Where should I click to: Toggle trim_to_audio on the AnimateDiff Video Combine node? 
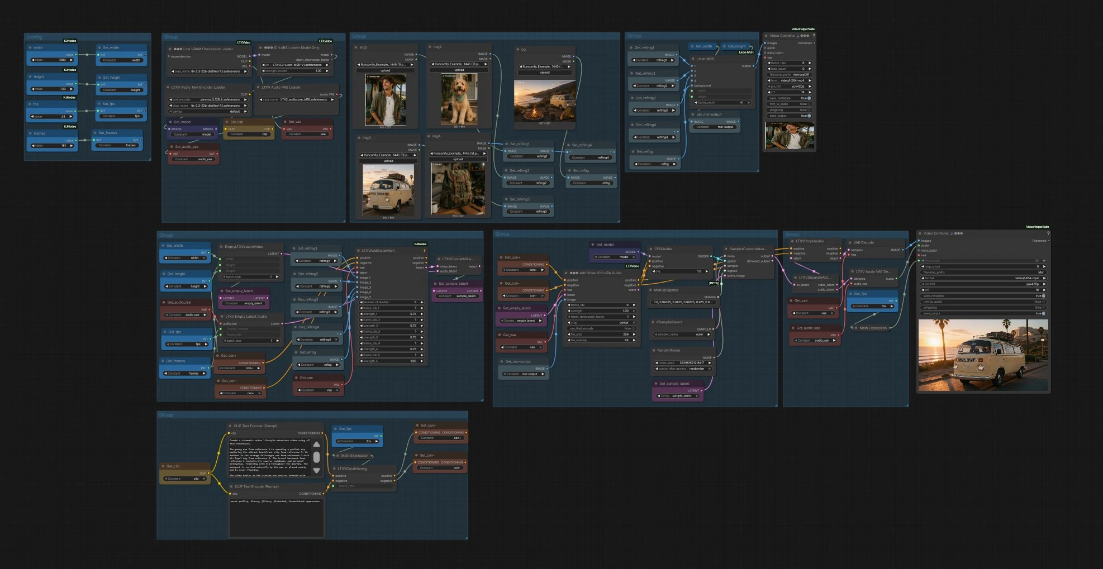click(x=790, y=104)
